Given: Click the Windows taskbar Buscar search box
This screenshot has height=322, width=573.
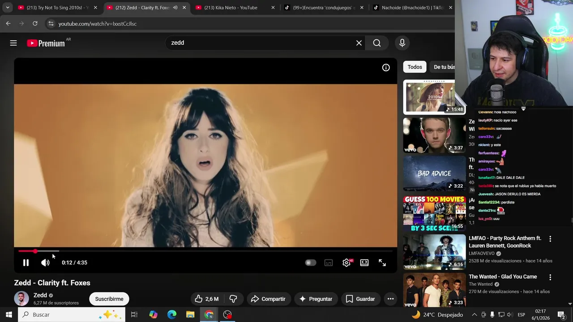Looking at the screenshot, I should coord(72,315).
